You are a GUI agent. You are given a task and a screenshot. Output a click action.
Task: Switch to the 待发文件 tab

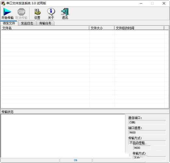[9, 23]
